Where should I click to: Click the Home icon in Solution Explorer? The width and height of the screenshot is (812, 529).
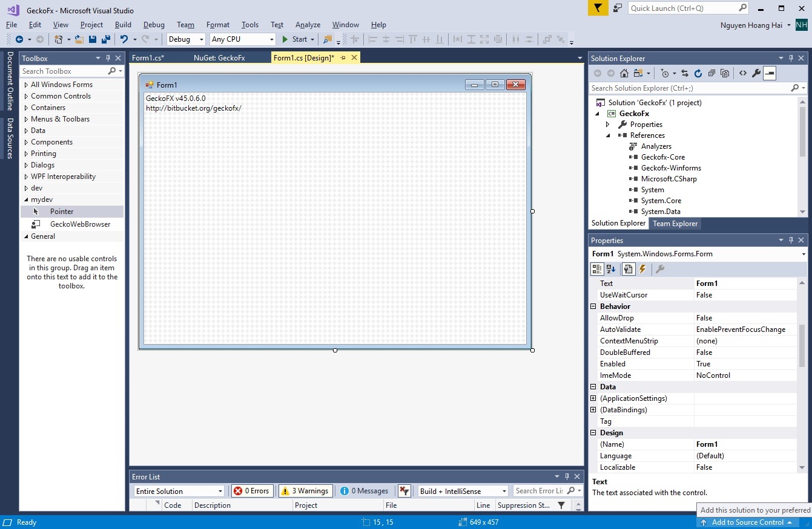coord(624,73)
